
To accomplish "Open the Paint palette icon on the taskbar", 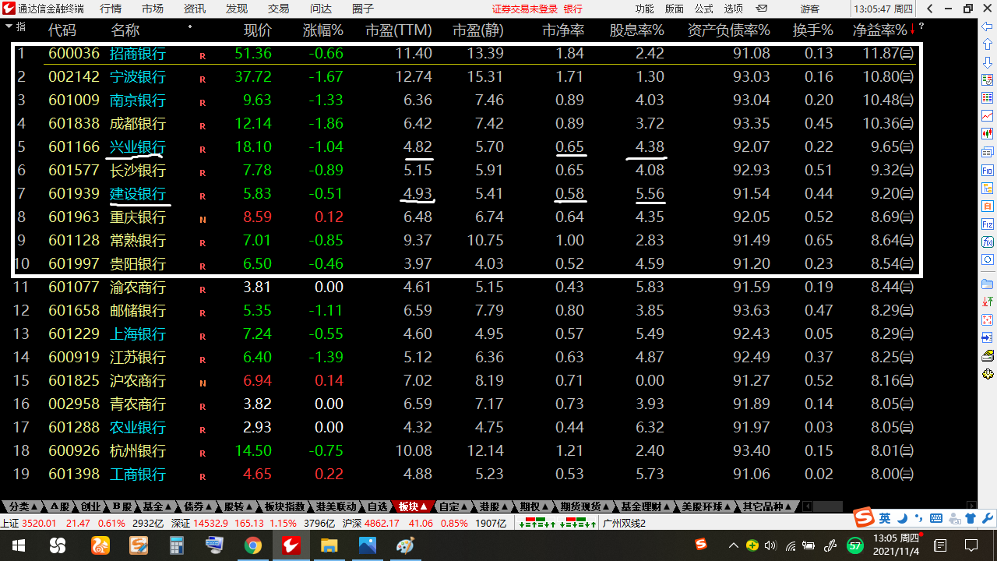I will click(405, 545).
